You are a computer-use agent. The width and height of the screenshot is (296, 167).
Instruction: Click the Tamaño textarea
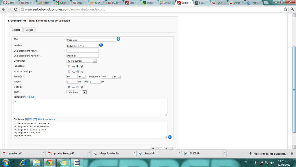pos(90,107)
